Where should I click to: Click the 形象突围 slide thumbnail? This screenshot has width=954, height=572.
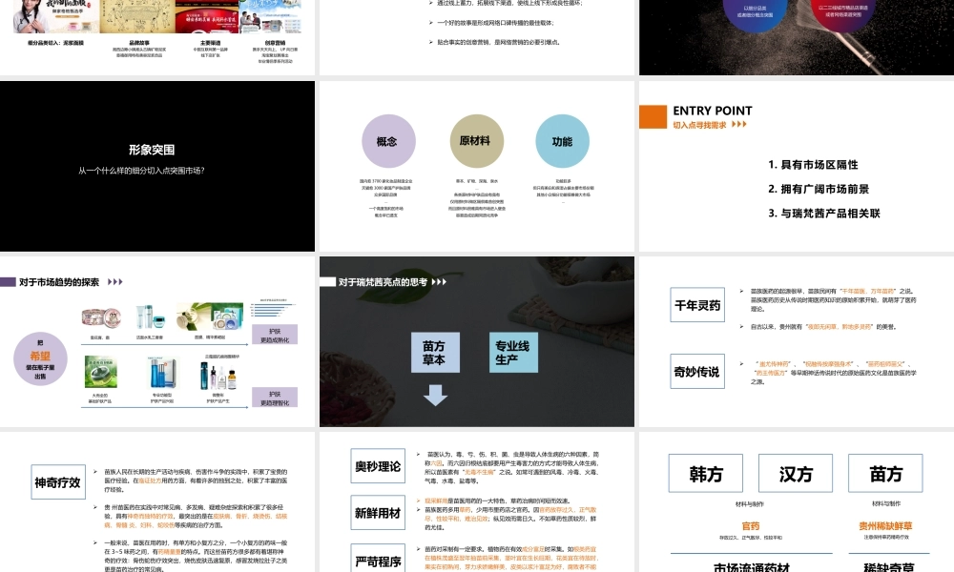point(157,164)
